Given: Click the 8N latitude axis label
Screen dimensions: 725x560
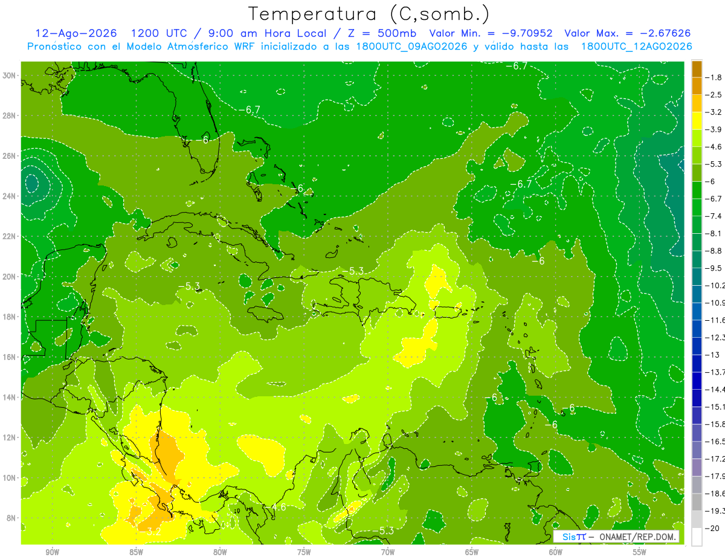Looking at the screenshot, I should click(x=11, y=518).
